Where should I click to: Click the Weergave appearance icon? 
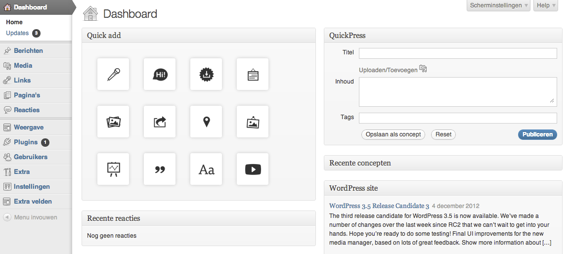tap(7, 127)
